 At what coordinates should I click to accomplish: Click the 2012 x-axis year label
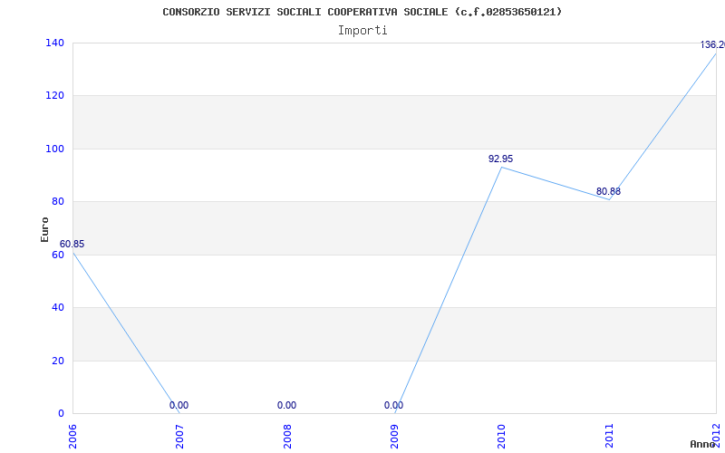tap(716, 436)
